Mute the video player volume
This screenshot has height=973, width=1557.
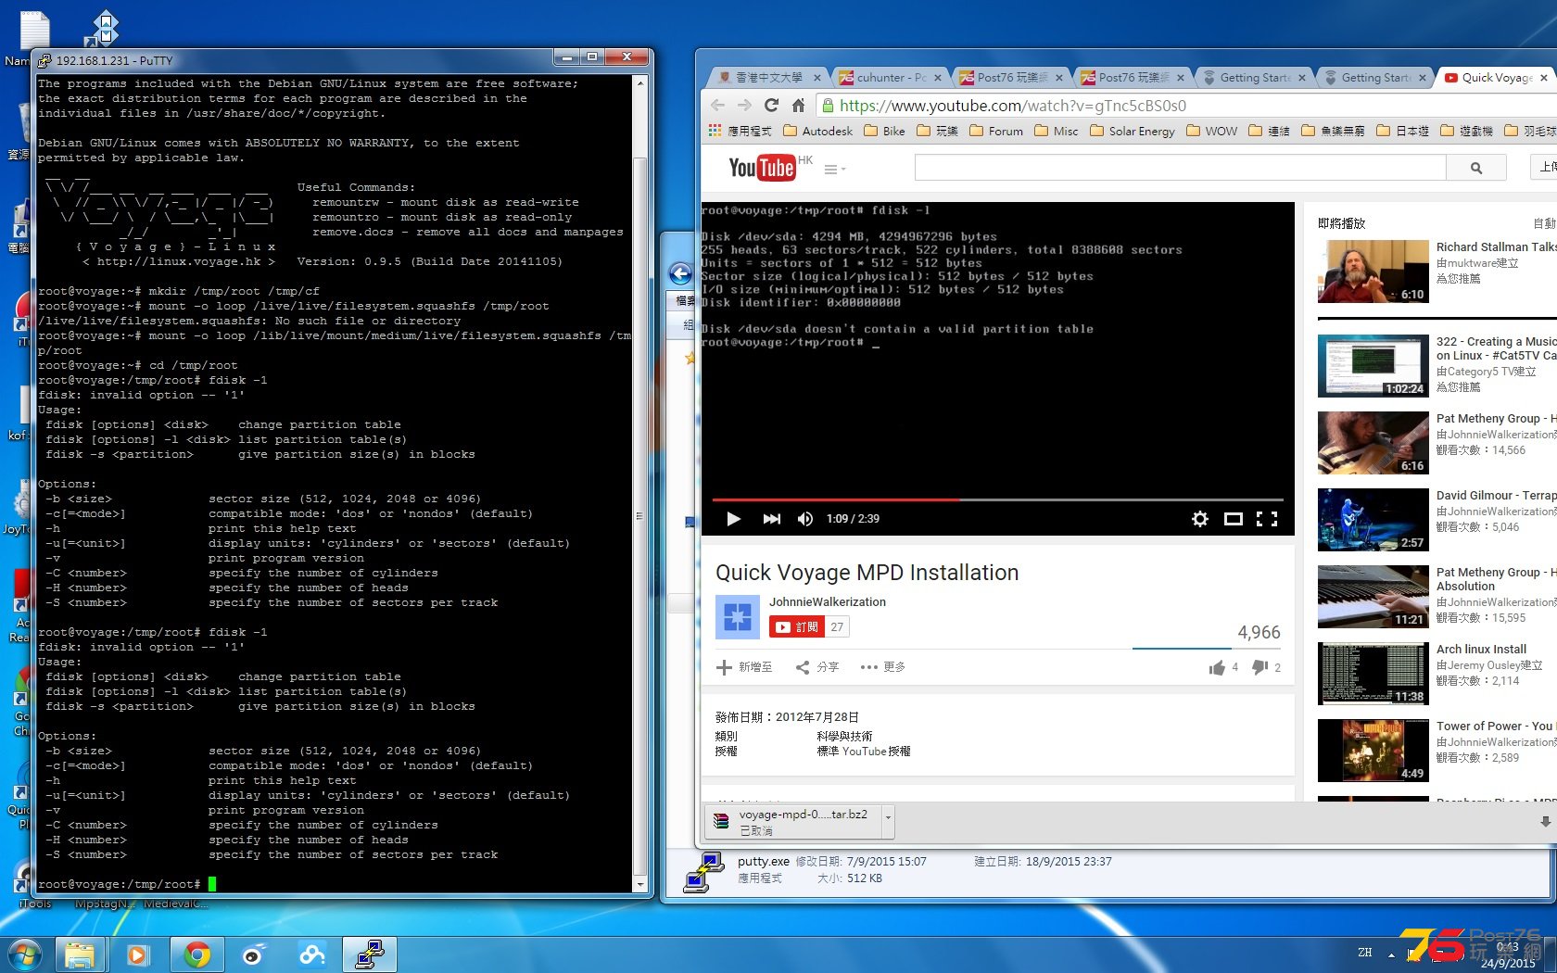(805, 519)
